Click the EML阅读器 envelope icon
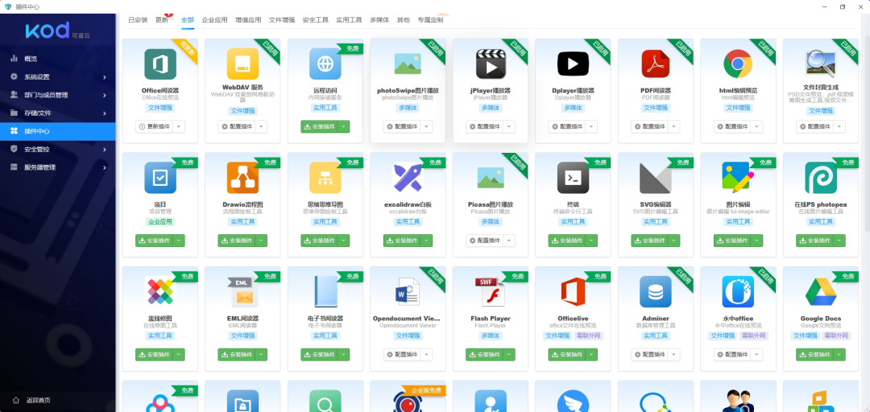870x412 pixels. point(242,291)
